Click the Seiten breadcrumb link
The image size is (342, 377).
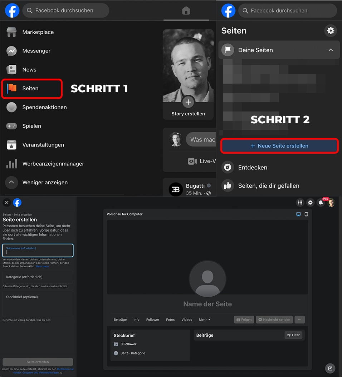pos(6,215)
